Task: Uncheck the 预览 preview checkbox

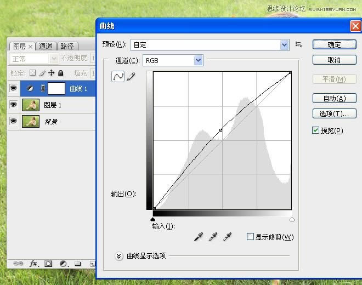Action: [315, 130]
